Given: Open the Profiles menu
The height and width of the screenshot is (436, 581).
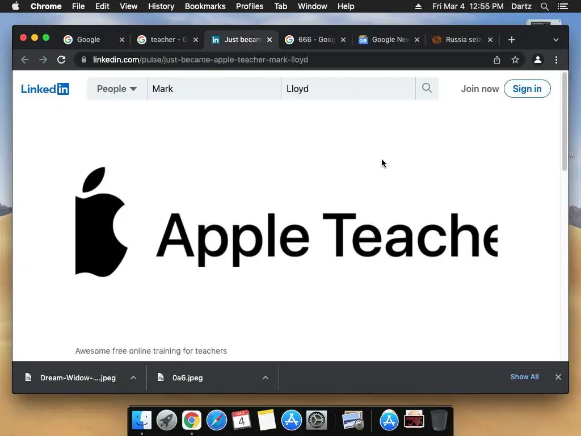Looking at the screenshot, I should click(250, 6).
